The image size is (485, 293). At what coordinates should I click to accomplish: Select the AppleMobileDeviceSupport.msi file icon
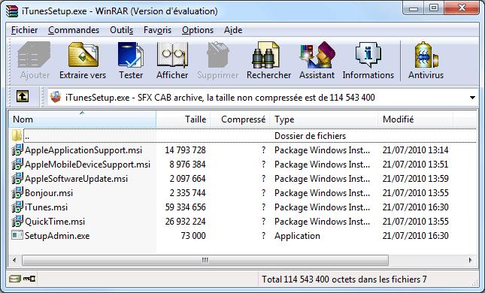coord(17,164)
